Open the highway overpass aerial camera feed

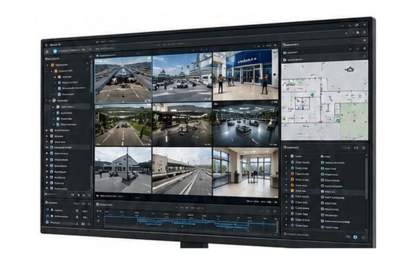point(123,79)
